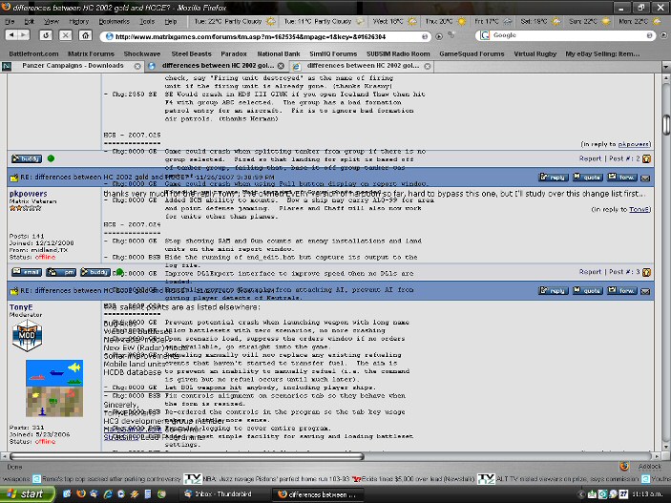
Task: Open the TonyE user profile link
Action: (x=21, y=307)
